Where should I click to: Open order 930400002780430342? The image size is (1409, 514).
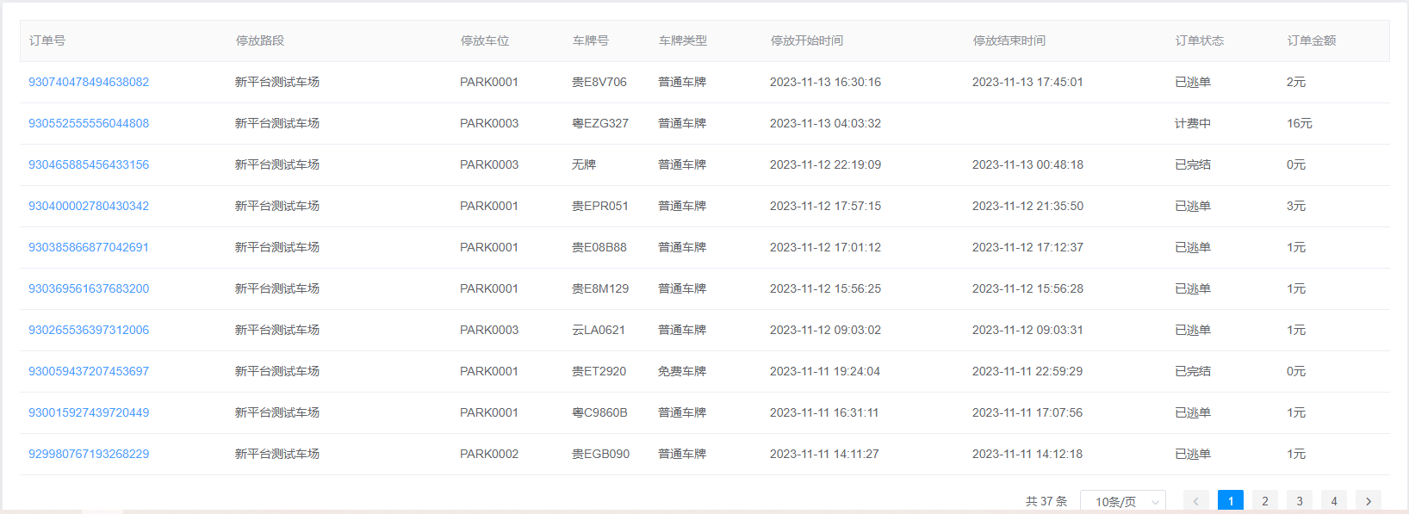89,206
